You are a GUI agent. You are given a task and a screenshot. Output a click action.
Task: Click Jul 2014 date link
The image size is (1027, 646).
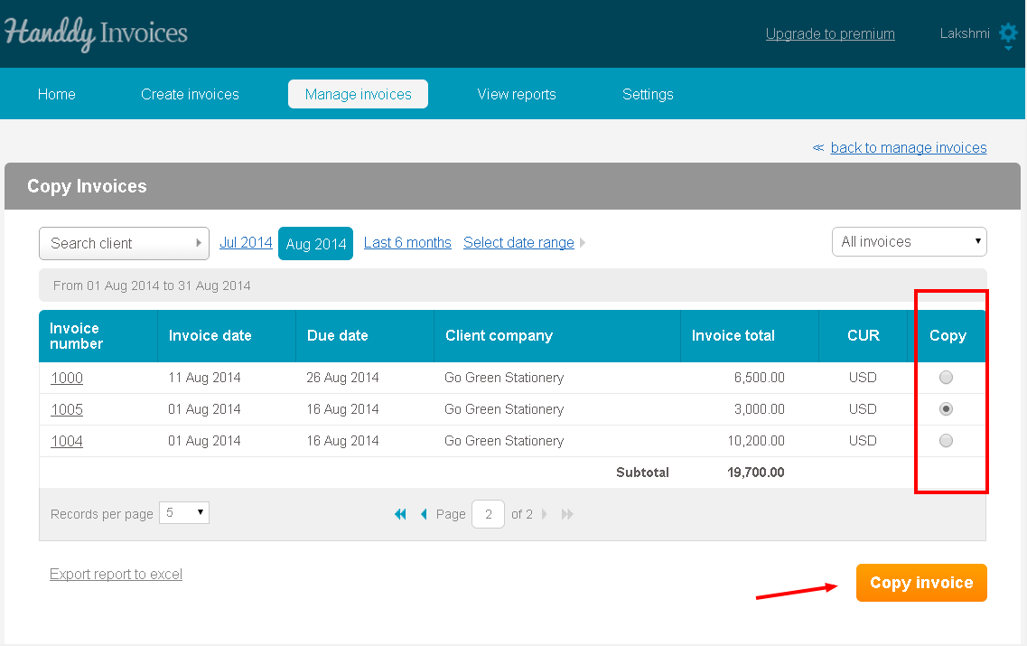point(246,242)
